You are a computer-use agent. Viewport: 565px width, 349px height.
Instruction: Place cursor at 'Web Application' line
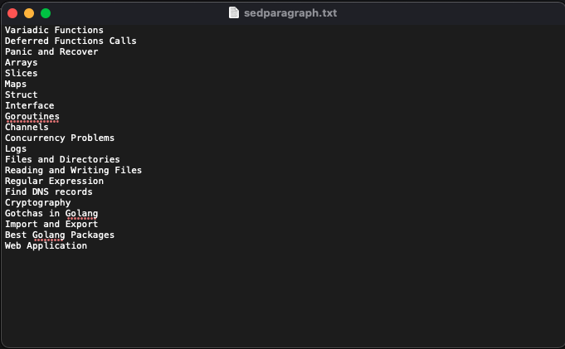[46, 245]
